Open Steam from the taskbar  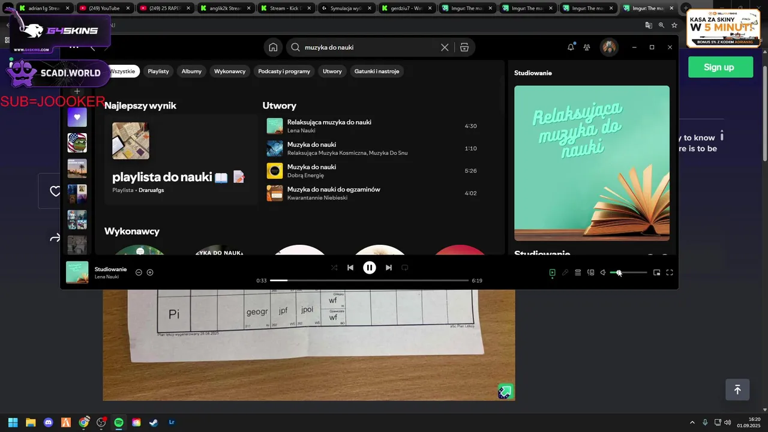tap(154, 422)
